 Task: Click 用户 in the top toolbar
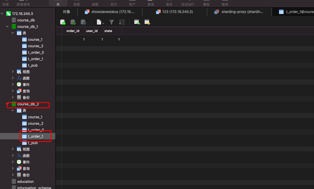(x=132, y=4)
